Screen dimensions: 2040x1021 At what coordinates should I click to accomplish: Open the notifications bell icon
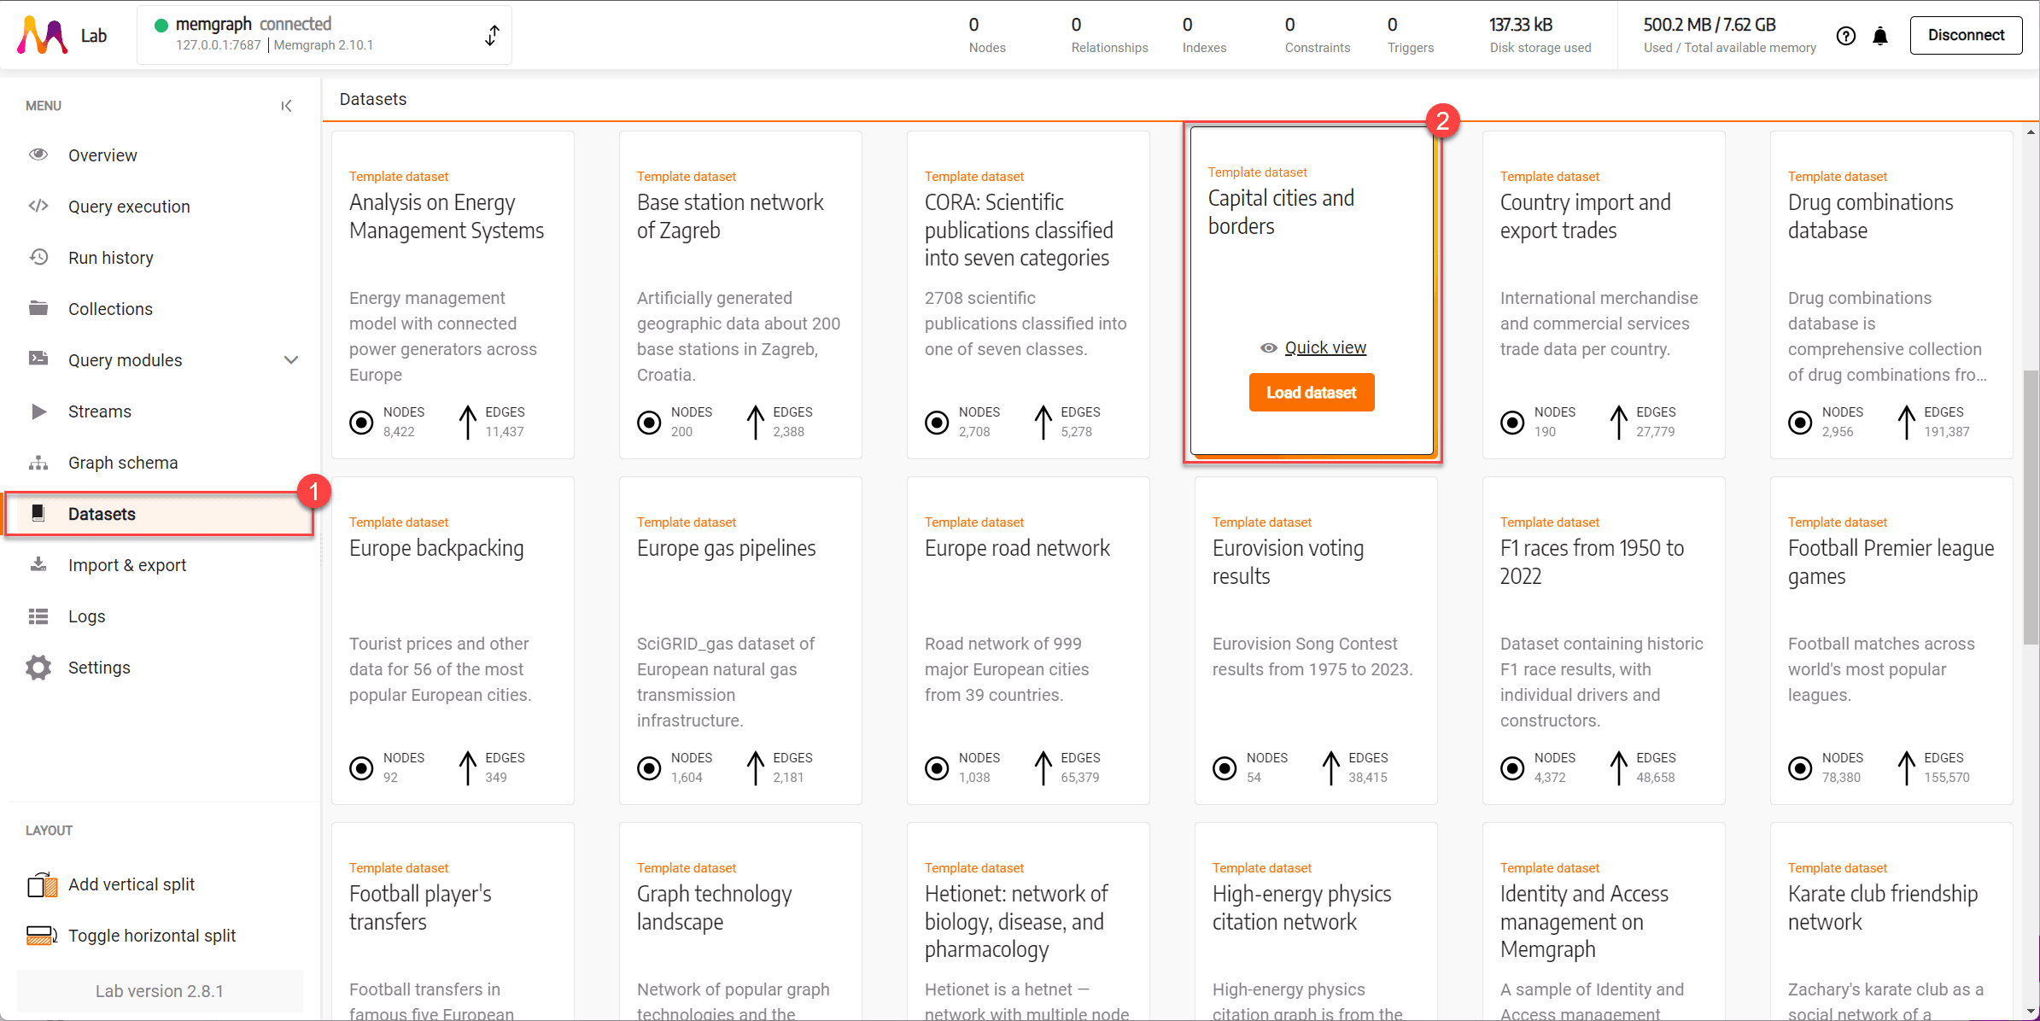tap(1880, 36)
